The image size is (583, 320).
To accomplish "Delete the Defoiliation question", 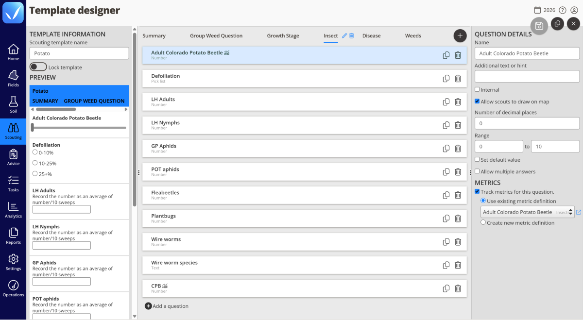I will [x=458, y=79].
